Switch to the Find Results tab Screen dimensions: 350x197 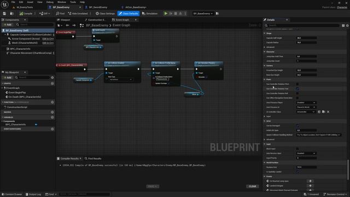pyautogui.click(x=93, y=159)
